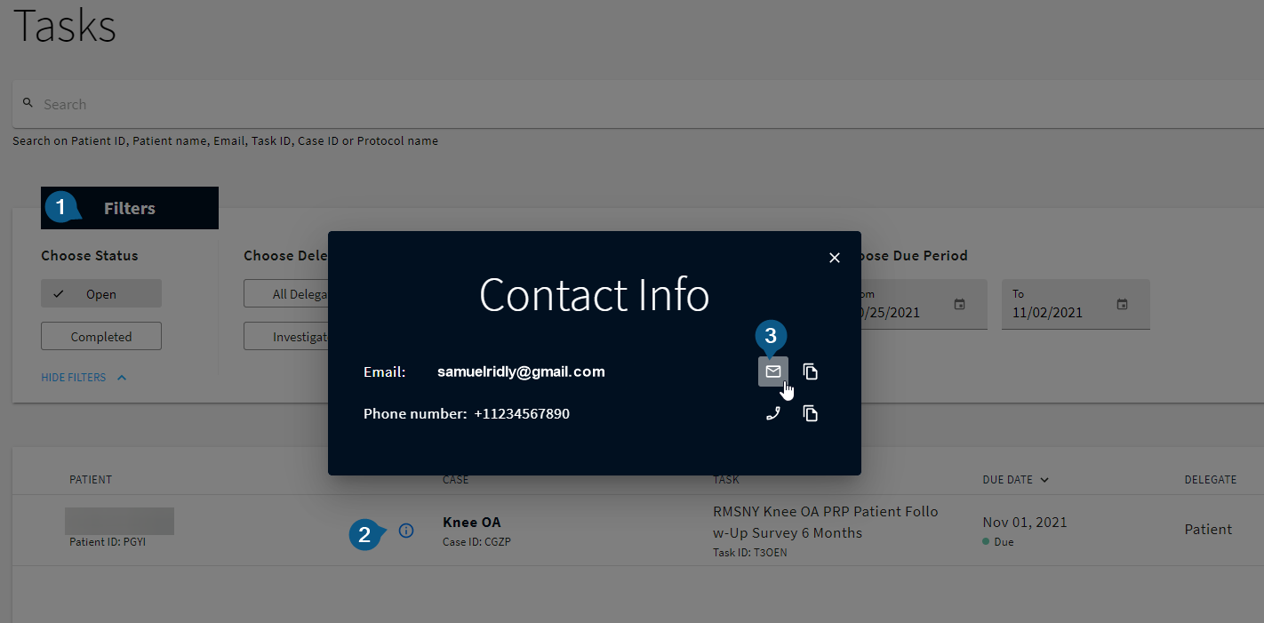Toggle the Completed status filter

point(101,337)
